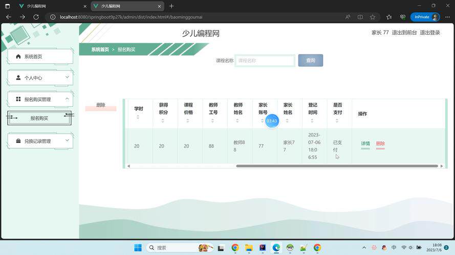This screenshot has width=455, height=255.
Task: Click 系统首页 in the breadcrumb
Action: 100,50
